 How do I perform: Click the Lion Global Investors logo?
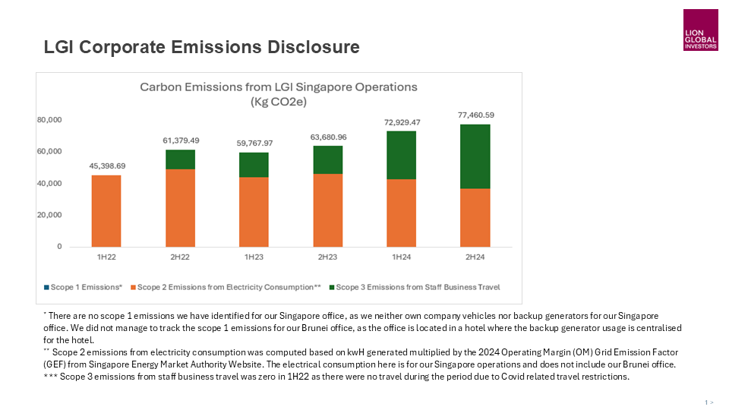700,30
